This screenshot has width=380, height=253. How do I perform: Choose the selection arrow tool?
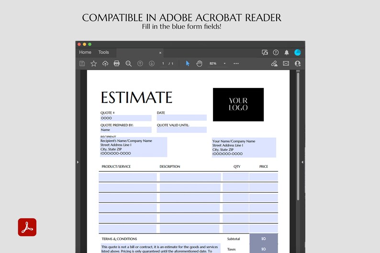pos(188,64)
